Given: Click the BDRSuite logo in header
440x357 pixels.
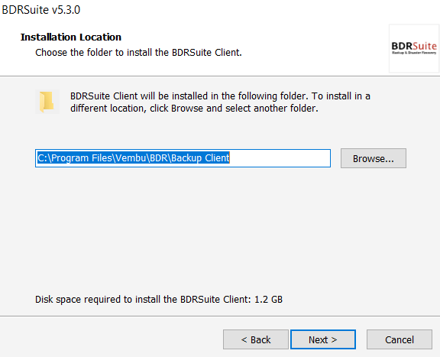Looking at the screenshot, I should click(x=414, y=48).
